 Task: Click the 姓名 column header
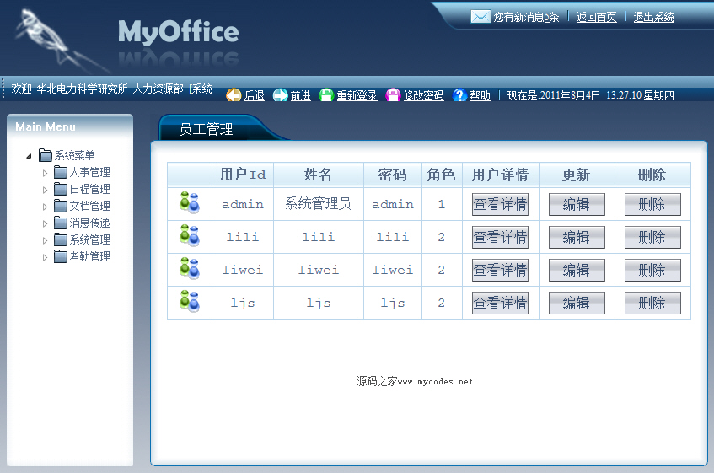pos(319,175)
